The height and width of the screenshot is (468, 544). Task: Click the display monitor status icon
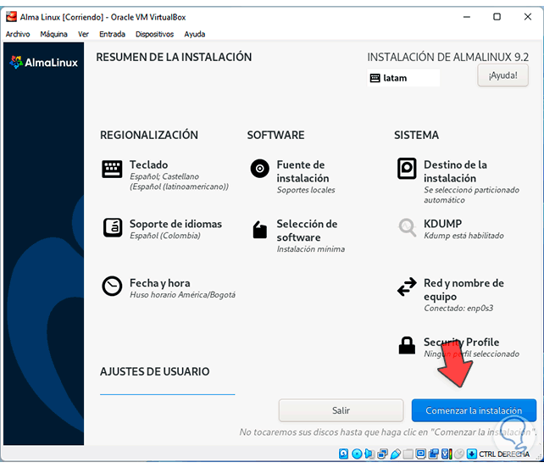[x=420, y=454]
